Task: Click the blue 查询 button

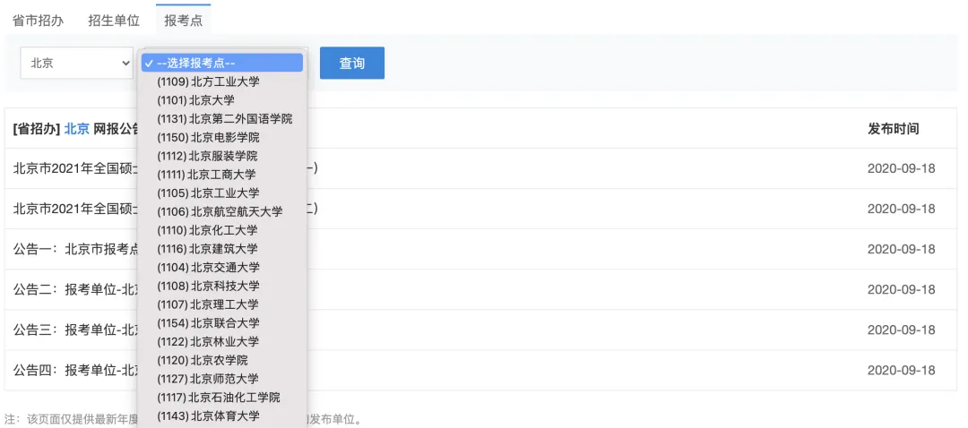Action: [352, 63]
